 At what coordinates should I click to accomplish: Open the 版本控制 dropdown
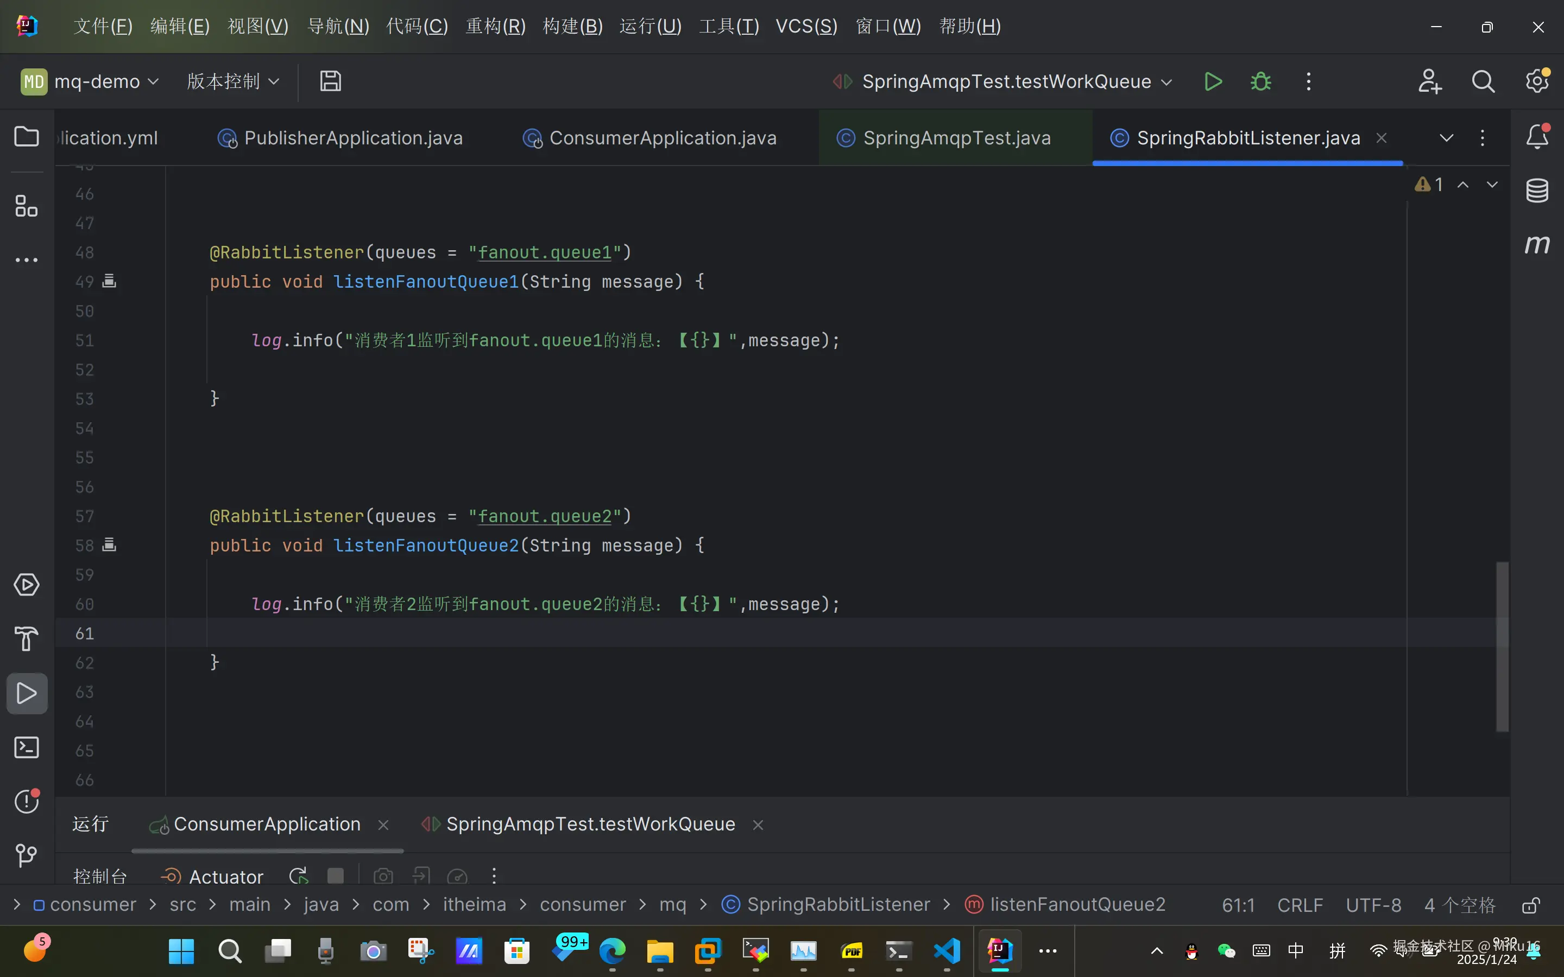pos(232,81)
